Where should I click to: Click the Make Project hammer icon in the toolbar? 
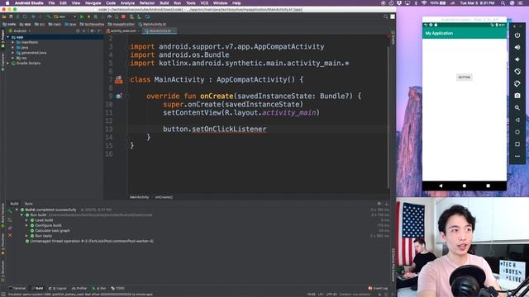pyautogui.click(x=49, y=16)
